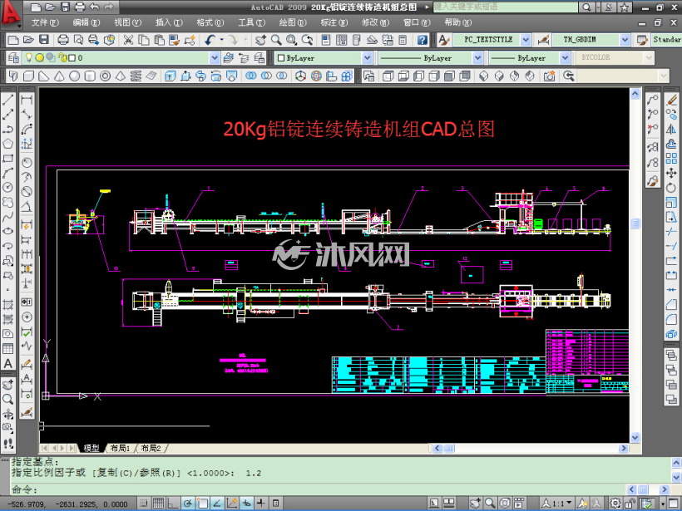Open the 绘图(D) menu

292,22
